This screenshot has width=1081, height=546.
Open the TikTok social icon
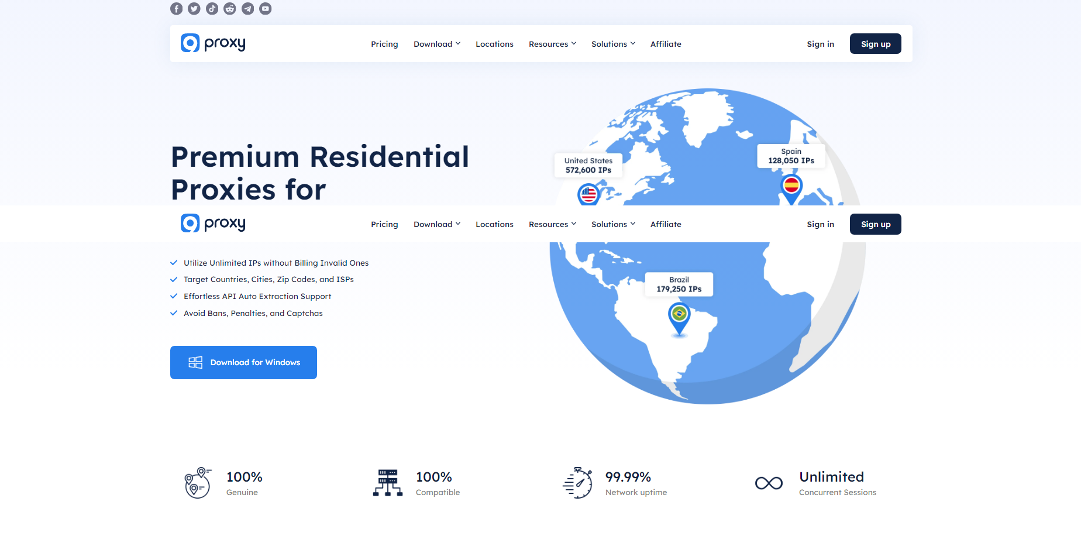point(212,9)
